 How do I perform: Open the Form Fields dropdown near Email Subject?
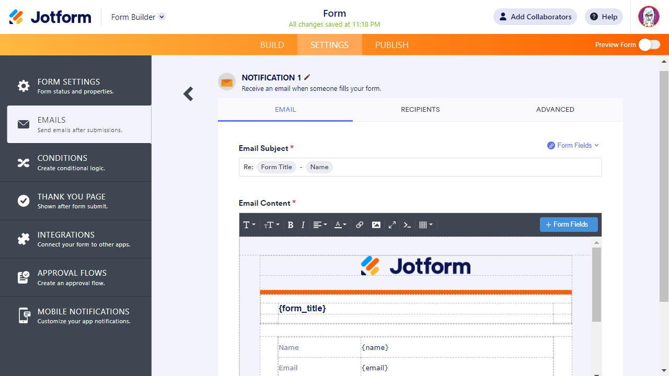point(573,146)
